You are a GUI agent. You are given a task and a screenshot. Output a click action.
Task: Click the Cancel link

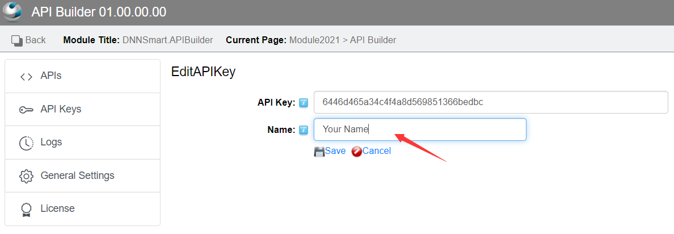click(377, 151)
